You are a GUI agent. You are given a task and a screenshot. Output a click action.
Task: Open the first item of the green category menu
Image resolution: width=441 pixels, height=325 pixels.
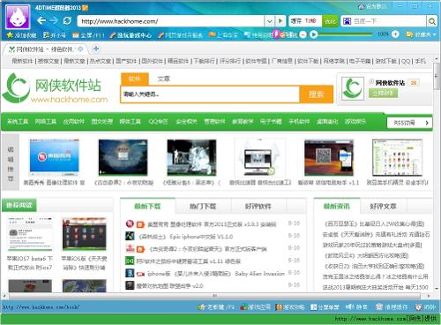point(18,122)
